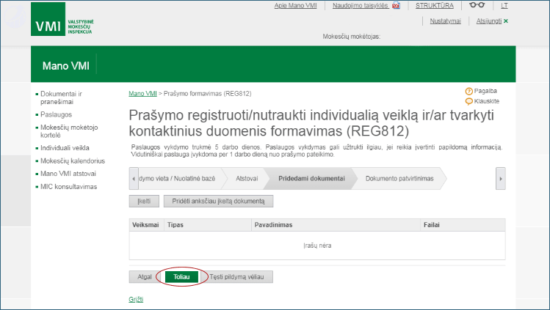The height and width of the screenshot is (310, 550).
Task: Click the Įrašų nėra empty message
Action: (317, 246)
